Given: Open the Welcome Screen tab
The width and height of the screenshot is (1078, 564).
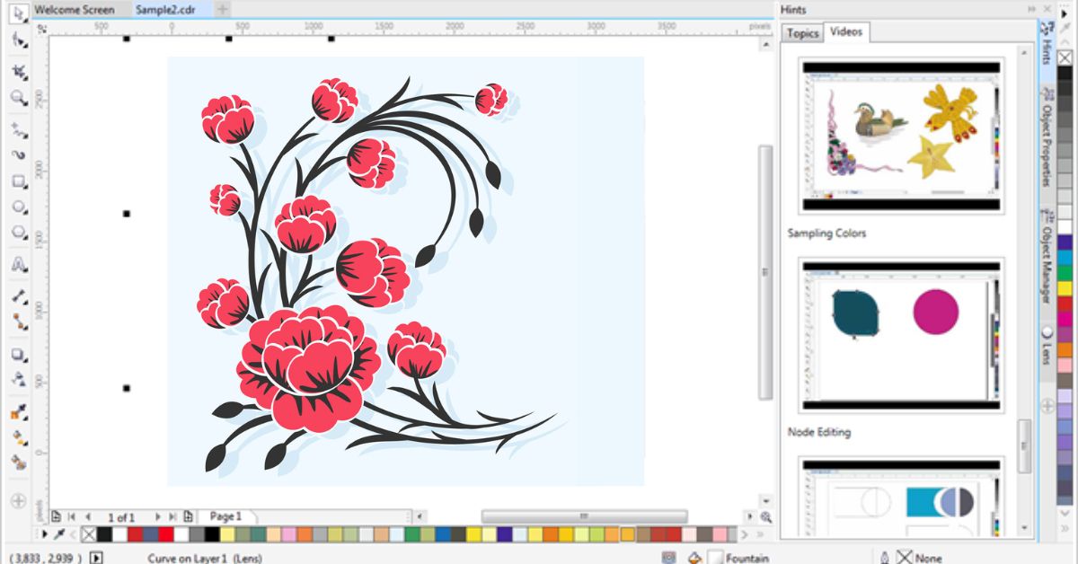Looking at the screenshot, I should point(75,10).
